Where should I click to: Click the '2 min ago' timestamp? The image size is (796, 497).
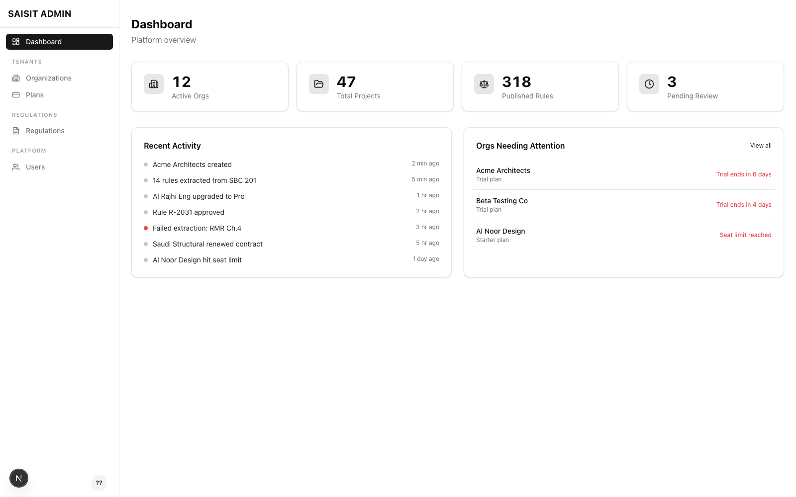[x=425, y=164]
